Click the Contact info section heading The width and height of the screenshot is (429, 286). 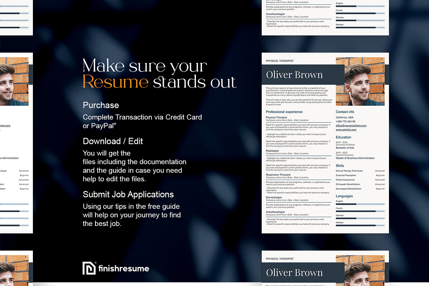(345, 112)
